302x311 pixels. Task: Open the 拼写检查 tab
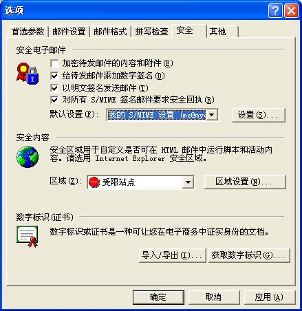pos(151,32)
